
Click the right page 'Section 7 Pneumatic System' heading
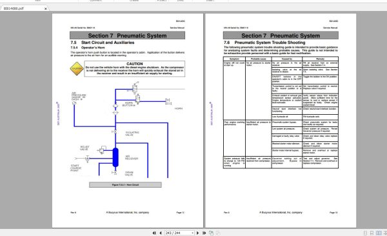pyautogui.click(x=281, y=35)
